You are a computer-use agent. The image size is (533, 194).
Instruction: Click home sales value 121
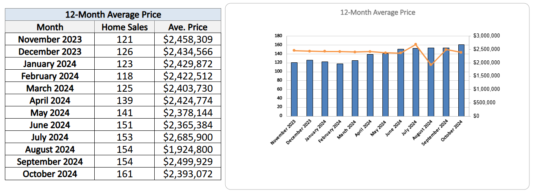coord(124,39)
